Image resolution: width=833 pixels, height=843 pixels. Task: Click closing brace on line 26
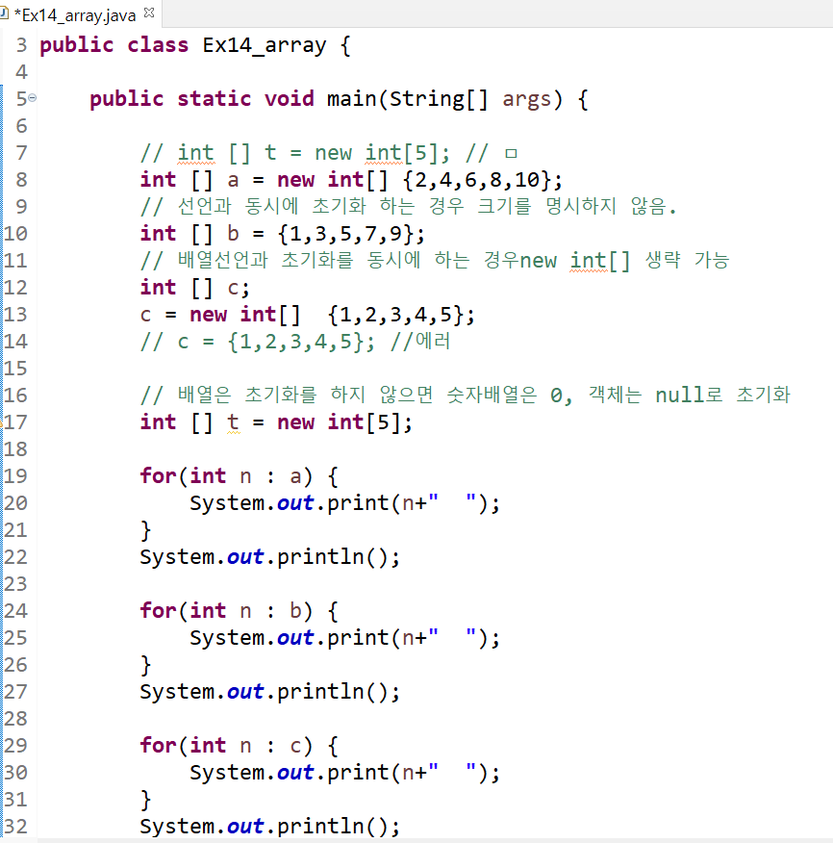click(x=145, y=665)
